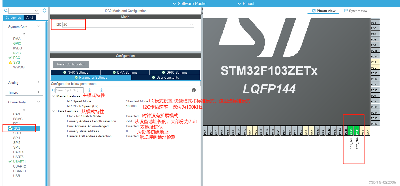The width and height of the screenshot is (400, 186).
Task: Switch to the Categories tab
Action: click(x=13, y=17)
